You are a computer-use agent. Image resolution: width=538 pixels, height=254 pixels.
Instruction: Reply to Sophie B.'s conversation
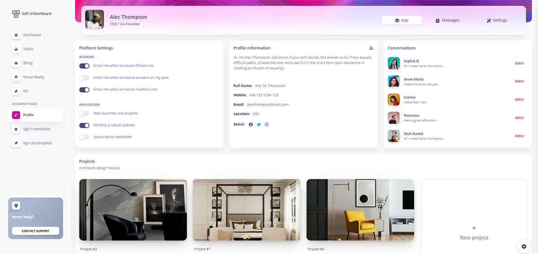pyautogui.click(x=519, y=63)
